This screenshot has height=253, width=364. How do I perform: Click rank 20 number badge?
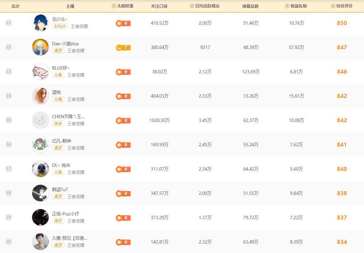[x=8, y=242]
